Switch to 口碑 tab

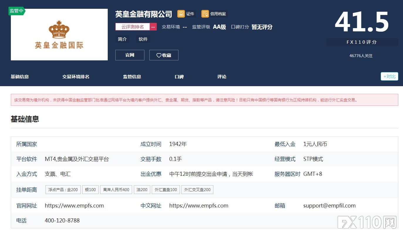click(179, 77)
